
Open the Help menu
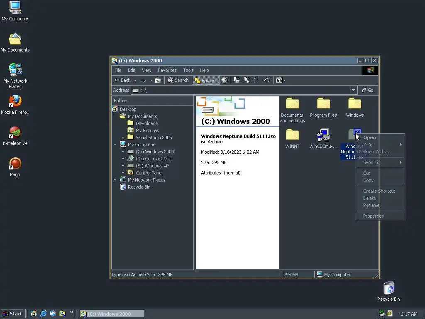click(x=204, y=70)
